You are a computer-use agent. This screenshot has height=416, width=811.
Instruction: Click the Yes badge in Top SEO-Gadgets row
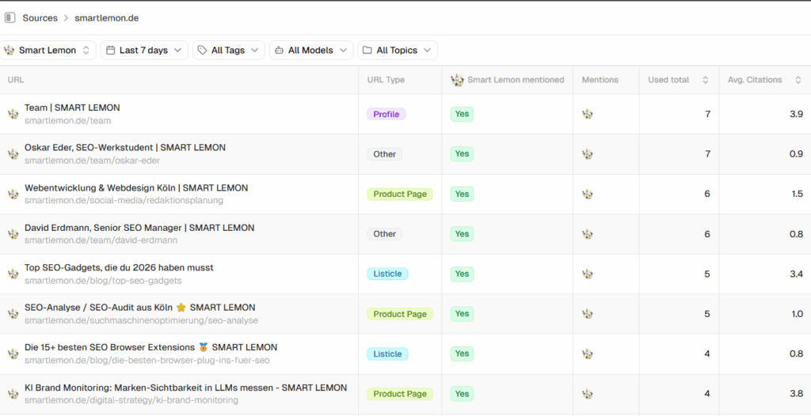point(462,274)
